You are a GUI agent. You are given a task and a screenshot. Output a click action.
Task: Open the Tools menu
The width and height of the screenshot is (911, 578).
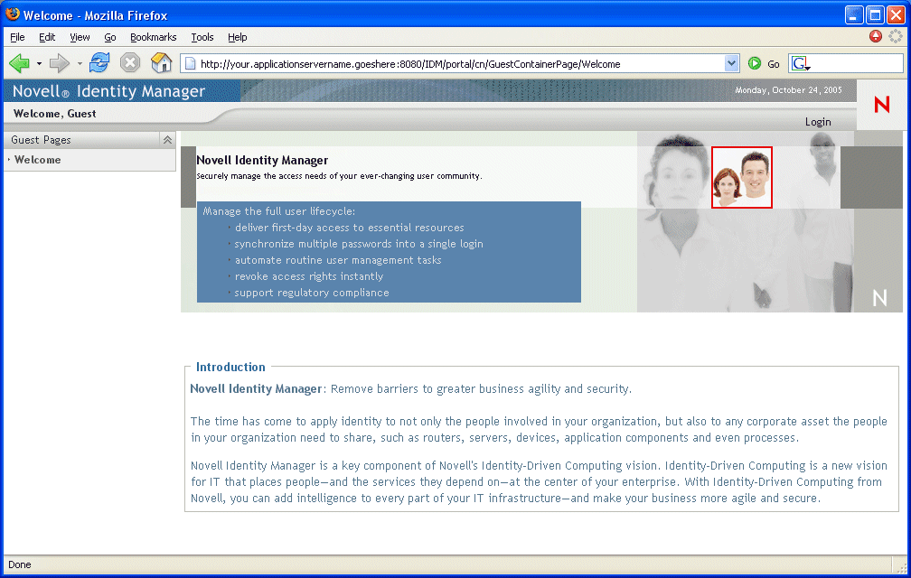coord(202,37)
